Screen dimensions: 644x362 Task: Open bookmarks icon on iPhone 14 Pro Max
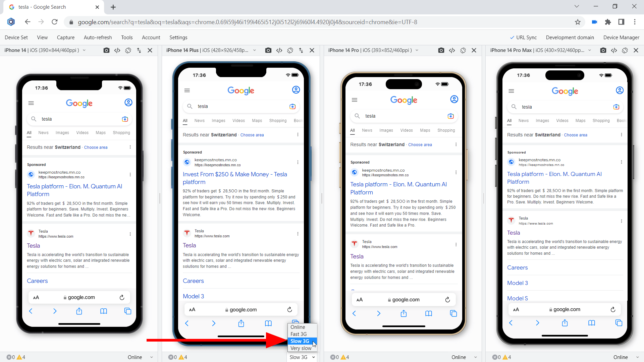click(591, 323)
